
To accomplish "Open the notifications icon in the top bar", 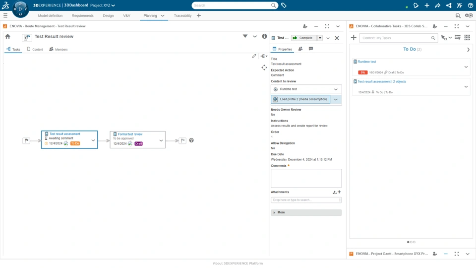I will [x=416, y=5].
